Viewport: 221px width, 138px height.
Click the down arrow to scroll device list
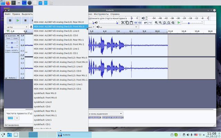tap(61, 130)
